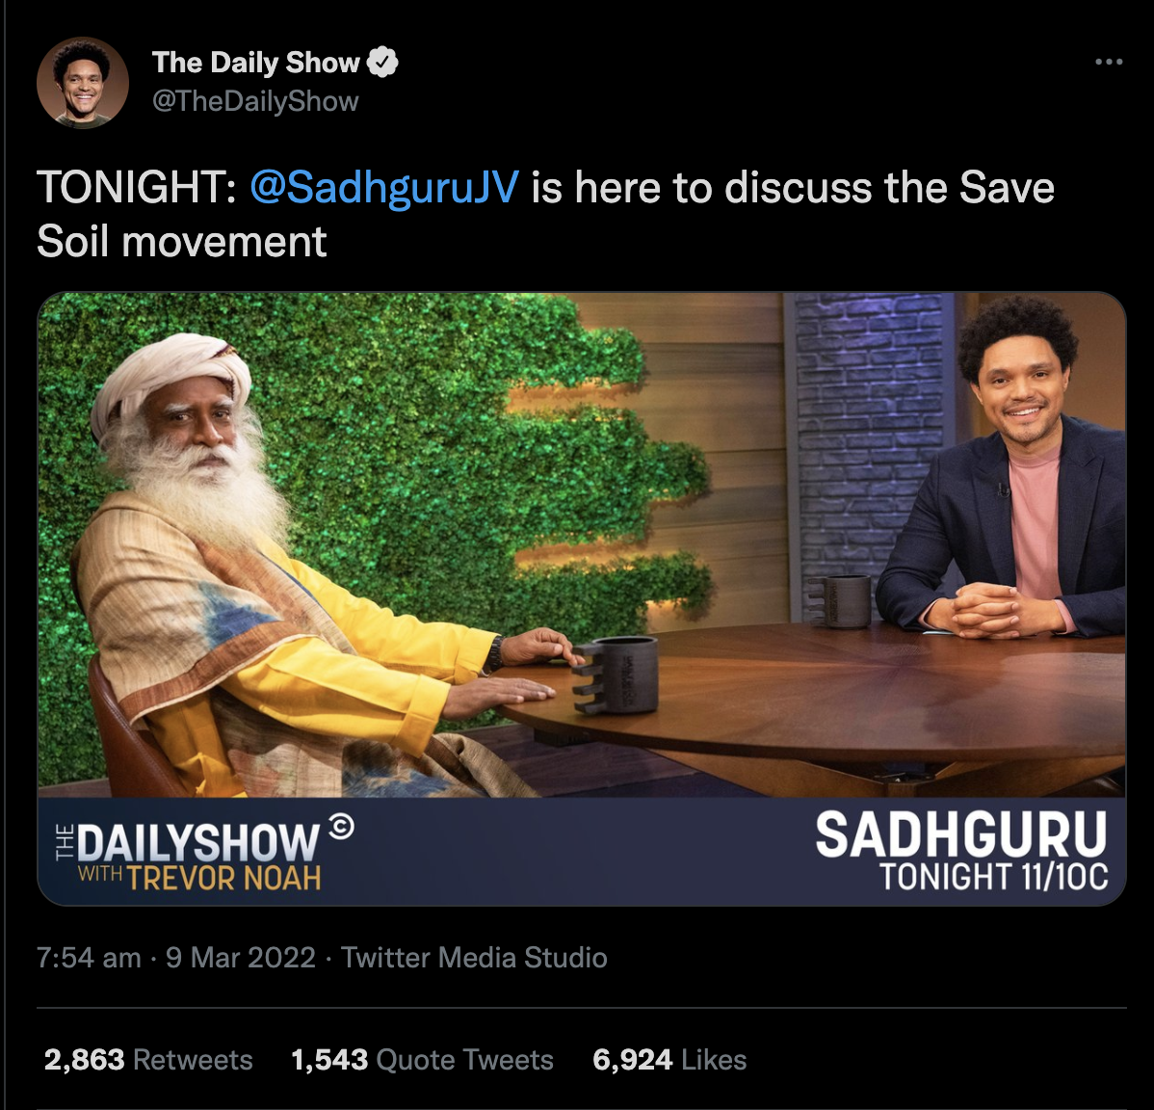The width and height of the screenshot is (1154, 1110).
Task: Click the mug beside the man in the blazer
Action: [x=840, y=600]
